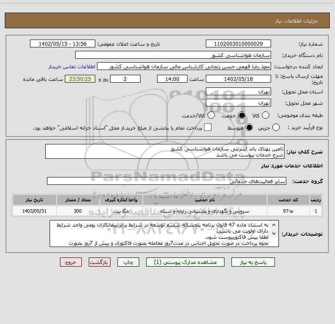The height and width of the screenshot is (324, 335).
Task: Click the واحد اندازه گیری column header
Action: click(121, 200)
